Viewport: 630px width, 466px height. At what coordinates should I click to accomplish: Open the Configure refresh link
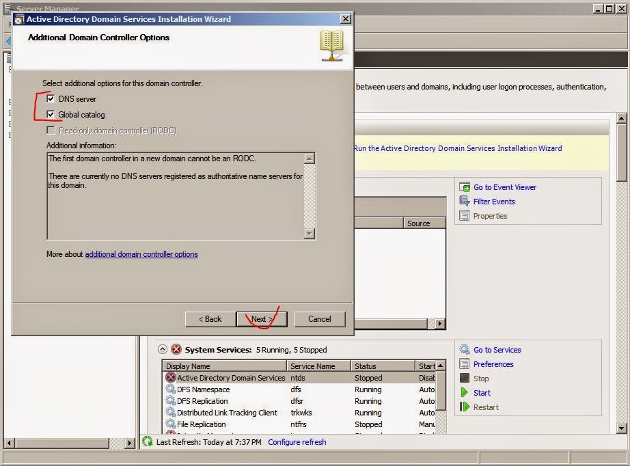point(297,442)
